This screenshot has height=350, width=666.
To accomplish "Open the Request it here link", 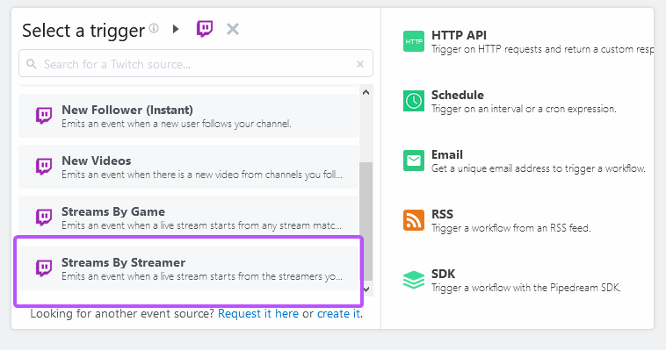I will 258,313.
